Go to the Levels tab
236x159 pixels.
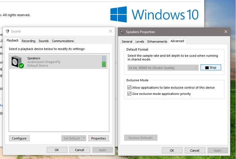pyautogui.click(x=140, y=42)
